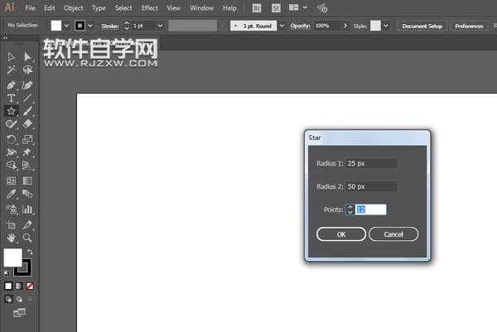Enable Draw Normal mode
The image size is (497, 332).
(8, 300)
